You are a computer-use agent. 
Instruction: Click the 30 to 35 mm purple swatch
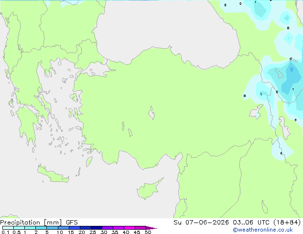tap(108, 228)
